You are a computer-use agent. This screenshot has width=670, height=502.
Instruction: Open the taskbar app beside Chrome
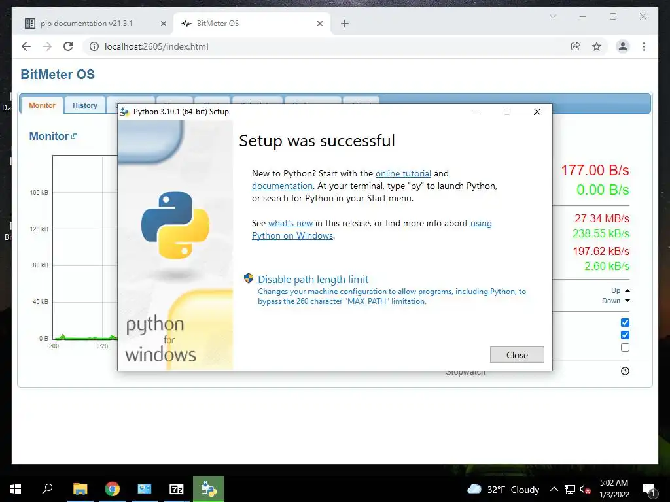point(145,489)
